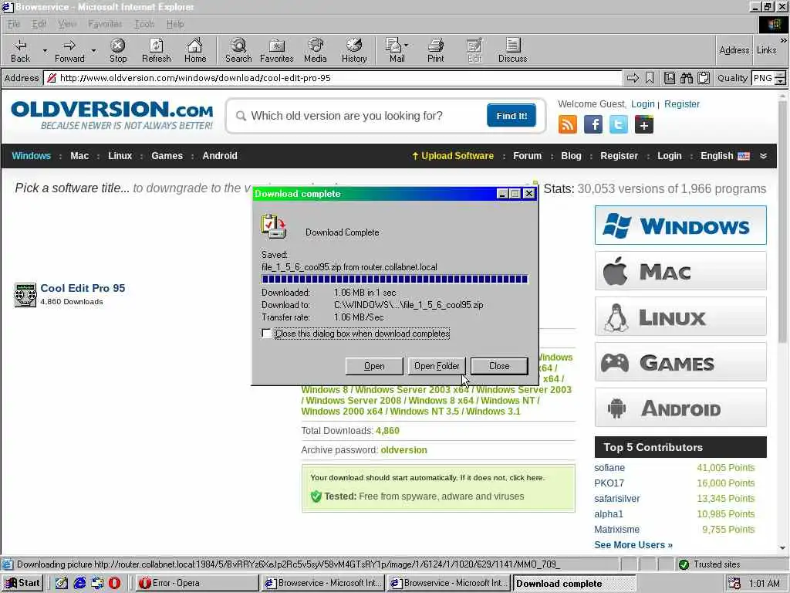Open the RSS feed icon
The image size is (790, 593).
567,124
